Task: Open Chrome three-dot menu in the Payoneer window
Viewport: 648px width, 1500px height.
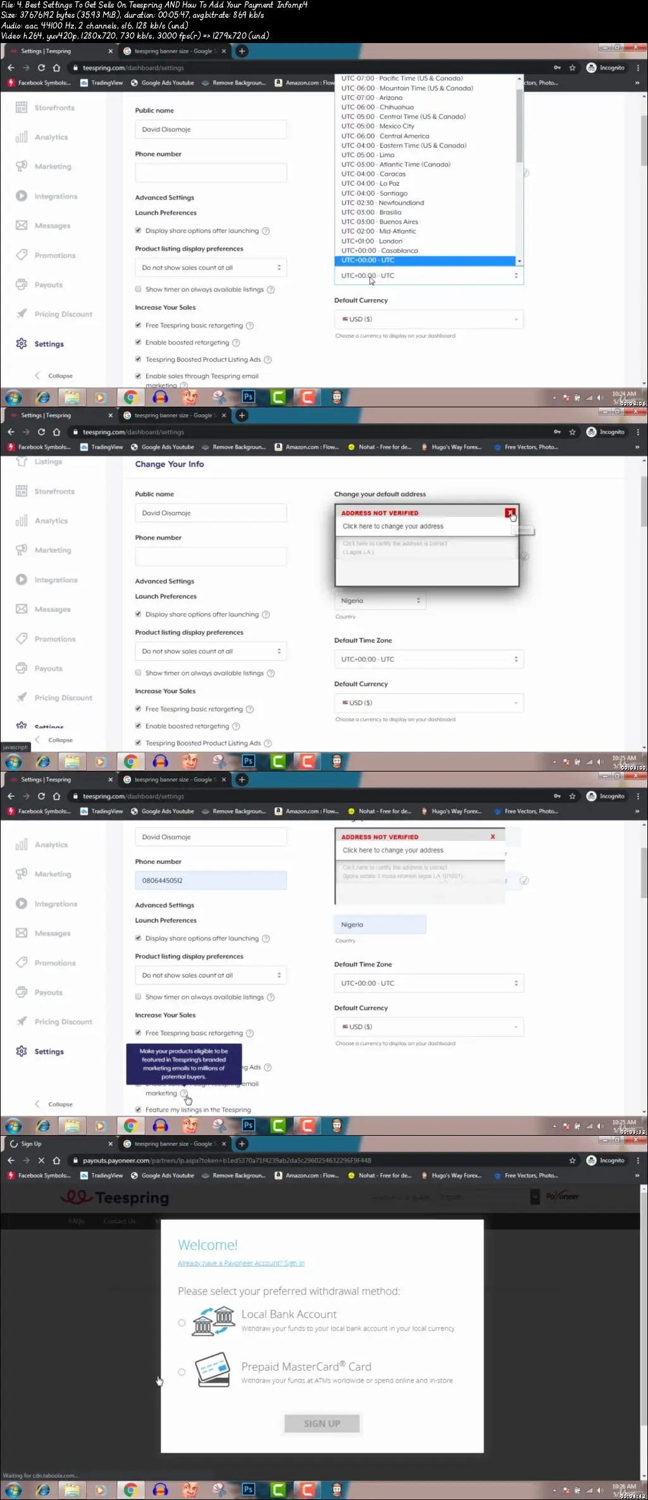Action: click(638, 1160)
